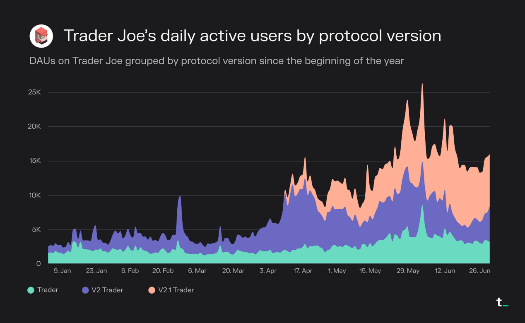The height and width of the screenshot is (323, 525).
Task: Click the salmon V2.1 Trader legend dot
Action: 151,290
